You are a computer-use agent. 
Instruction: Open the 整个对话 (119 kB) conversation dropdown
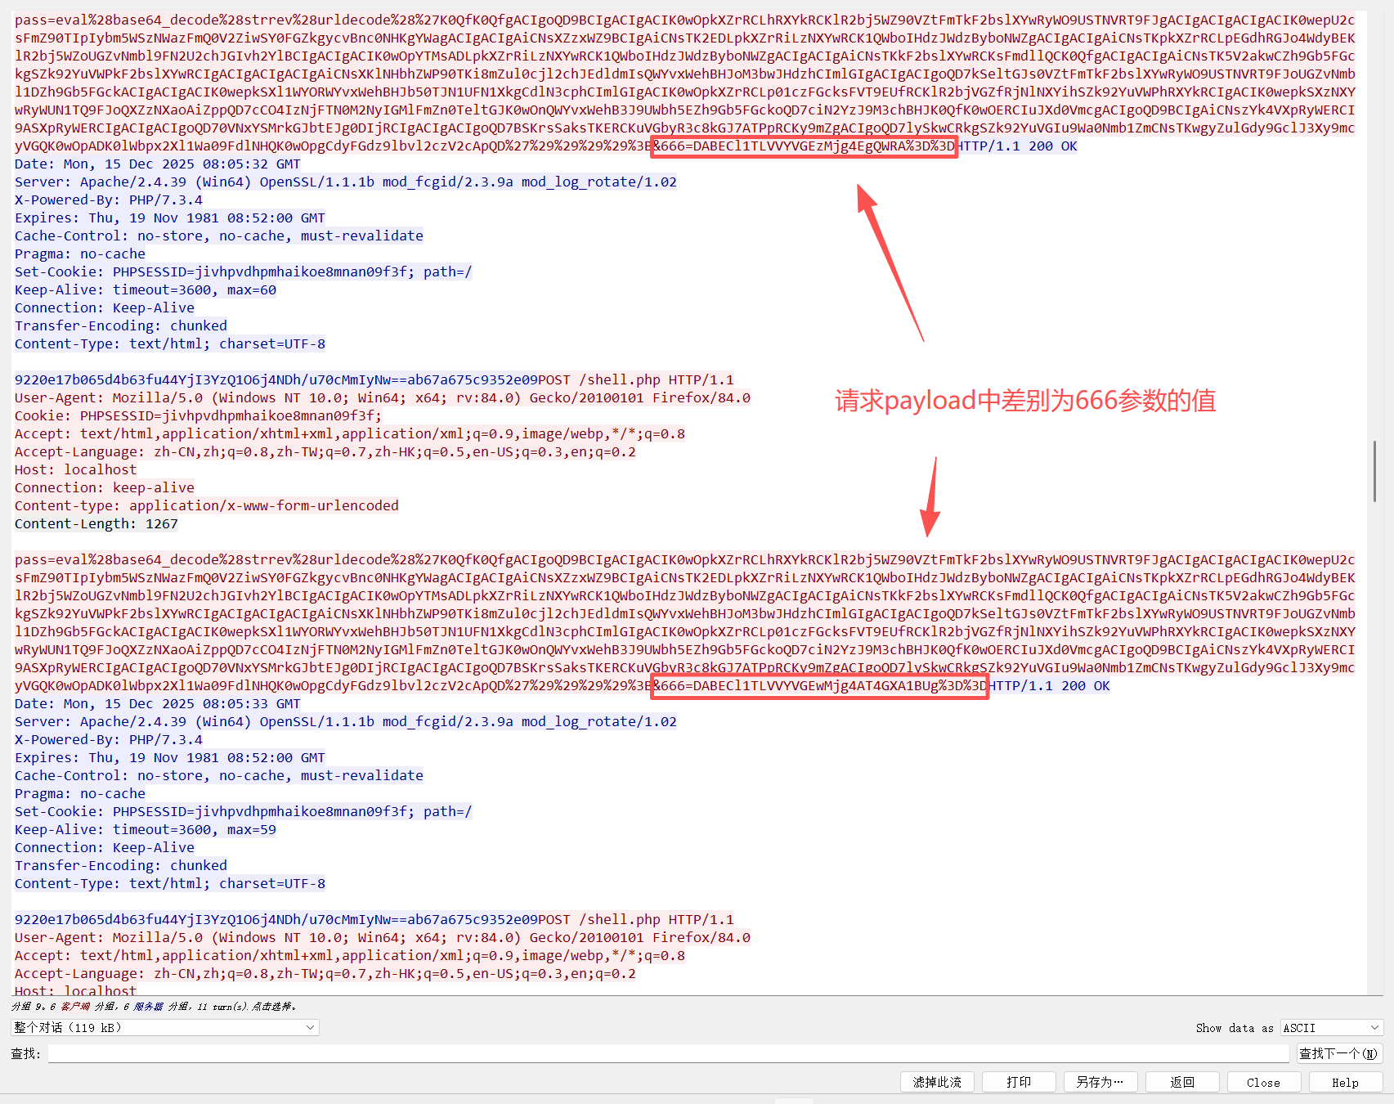click(x=164, y=1027)
